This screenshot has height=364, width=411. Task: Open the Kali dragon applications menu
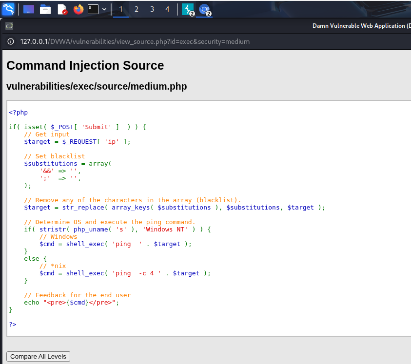(x=8, y=9)
